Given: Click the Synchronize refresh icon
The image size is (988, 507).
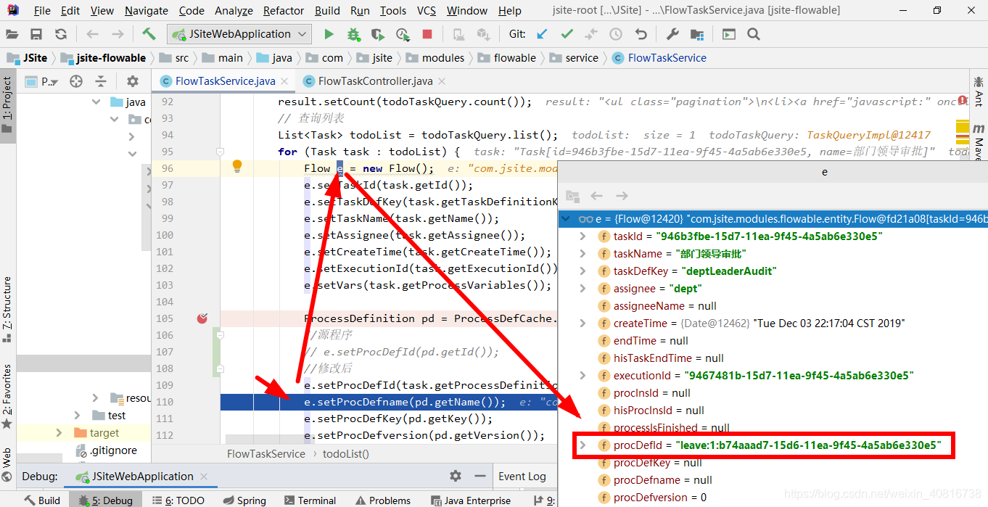Looking at the screenshot, I should (x=61, y=34).
